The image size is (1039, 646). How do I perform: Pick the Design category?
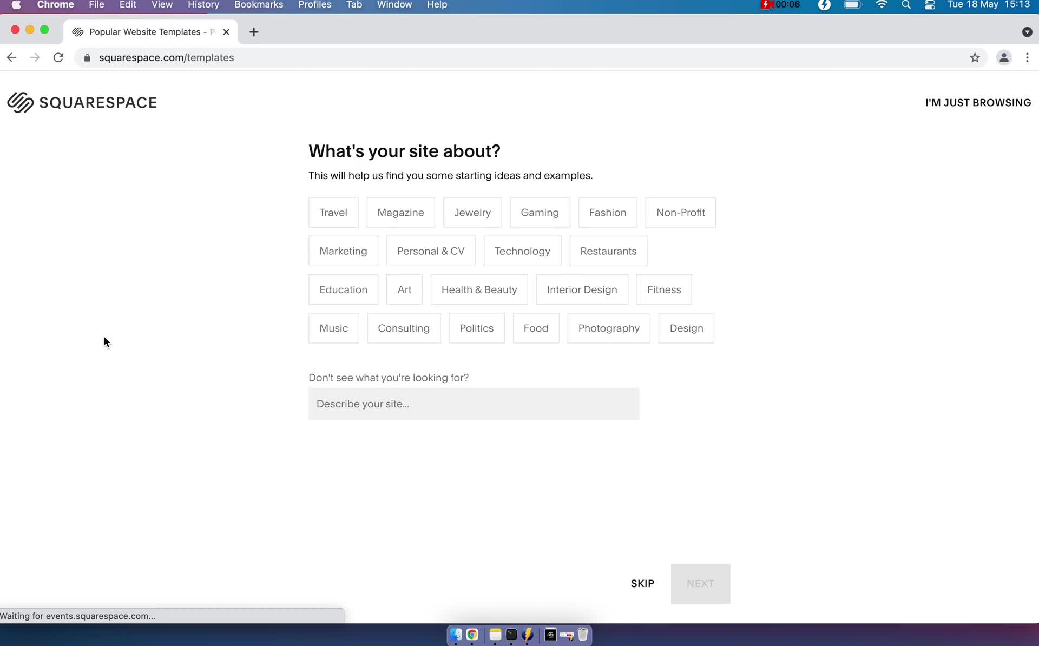[686, 328]
